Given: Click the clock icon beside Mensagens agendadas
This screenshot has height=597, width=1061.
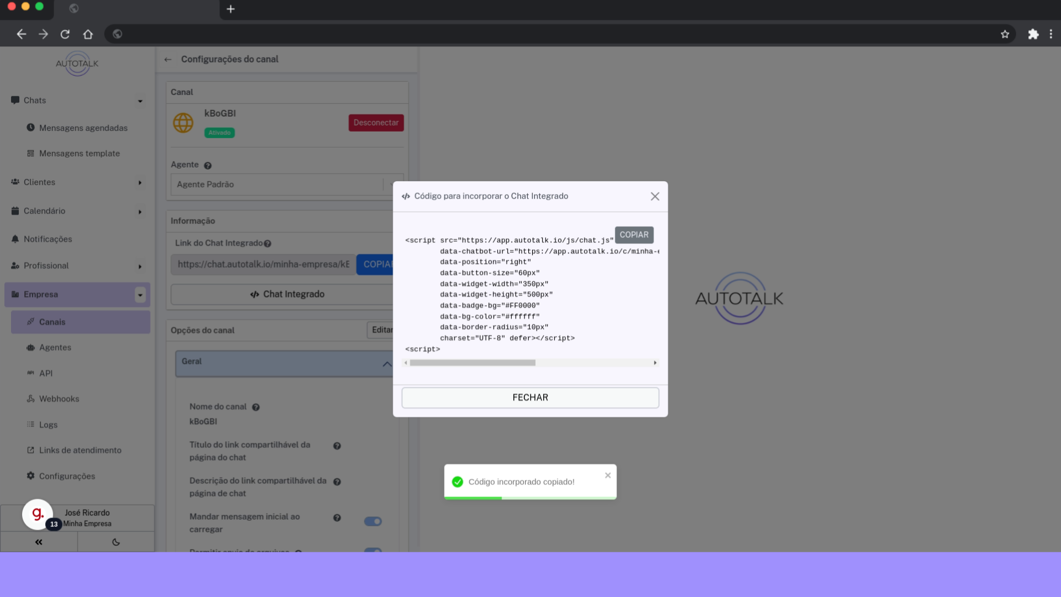Looking at the screenshot, I should pos(30,127).
